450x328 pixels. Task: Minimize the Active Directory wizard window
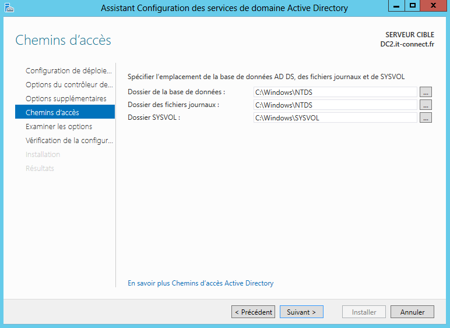[398, 7]
